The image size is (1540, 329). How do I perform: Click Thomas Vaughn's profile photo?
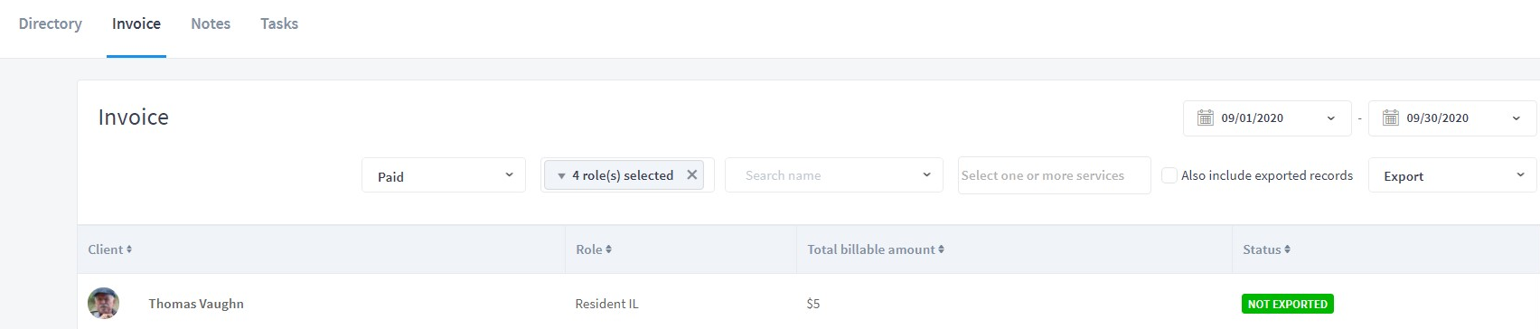pos(103,304)
